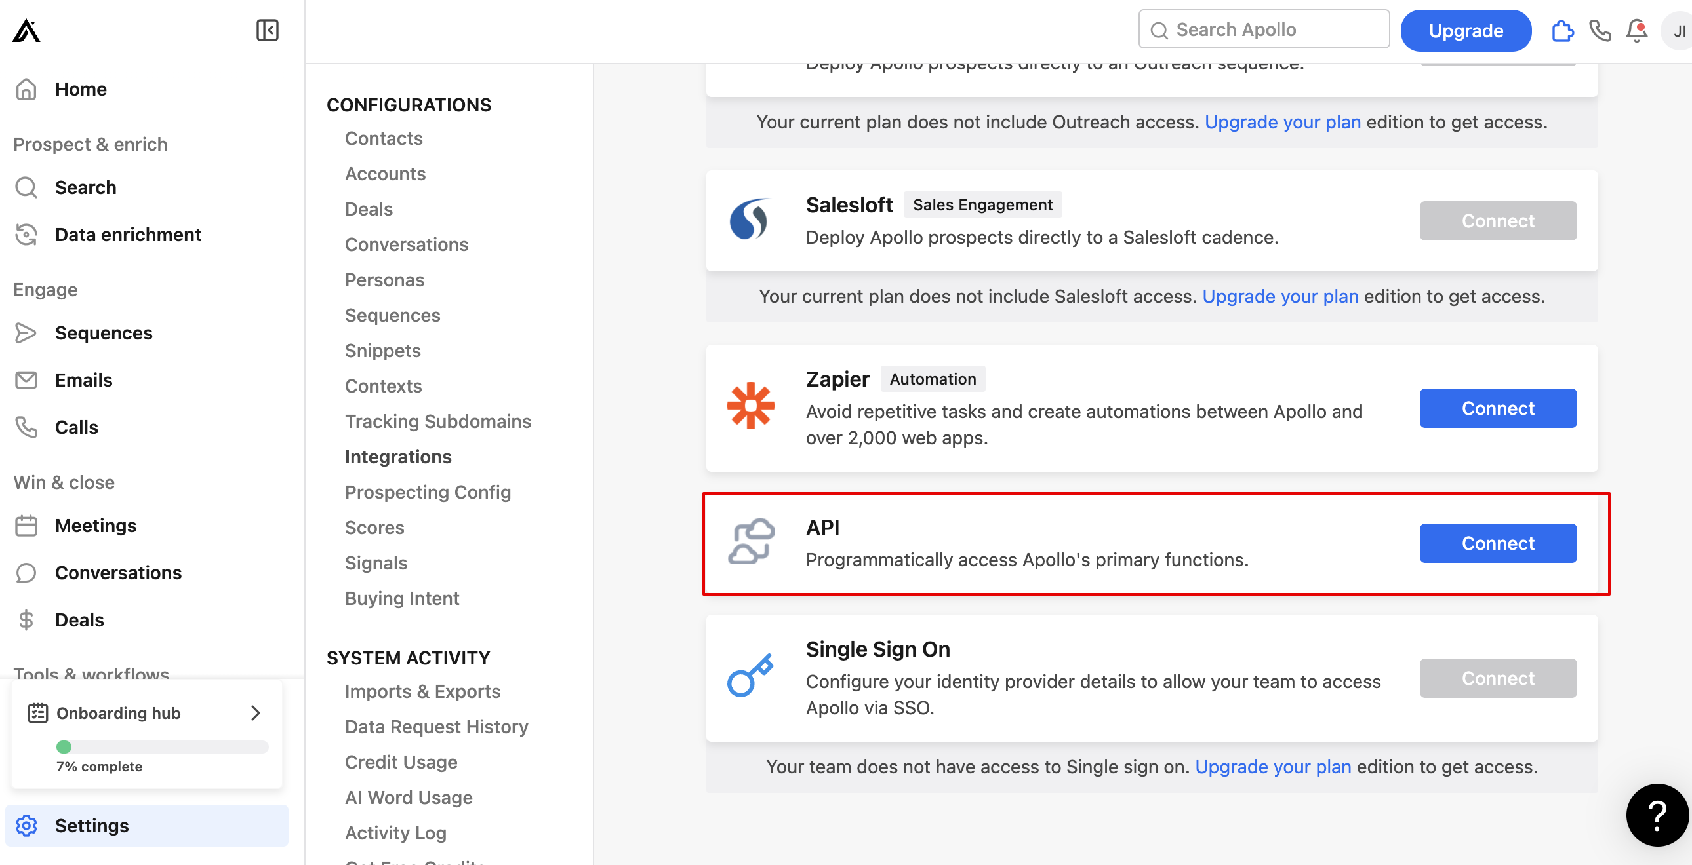
Task: Open Data enrichment in sidebar
Action: click(x=128, y=235)
